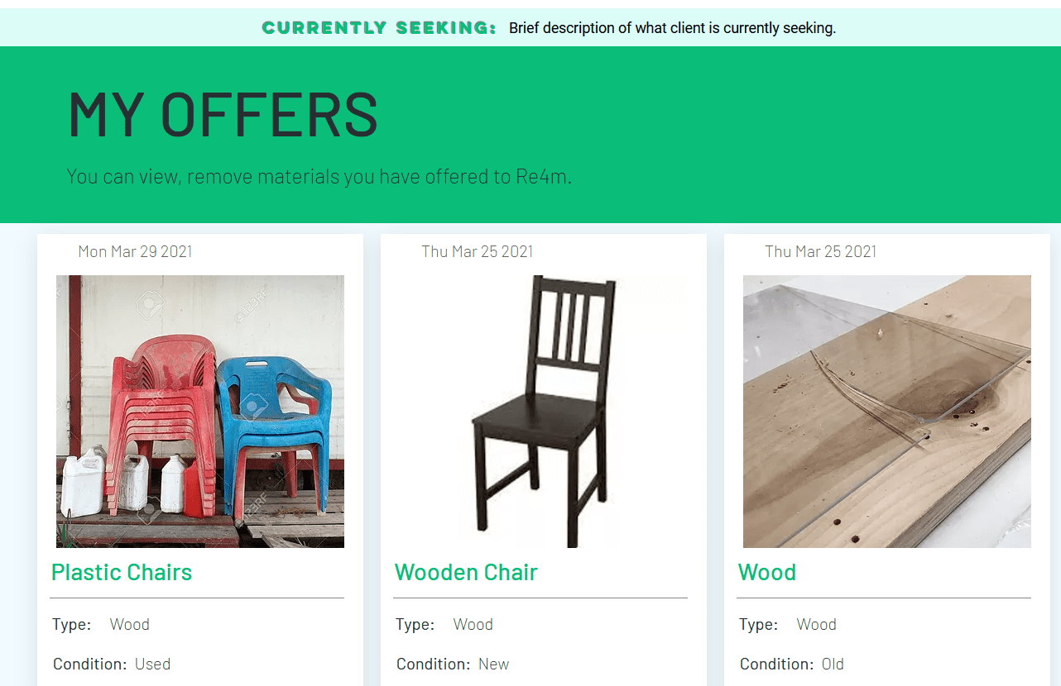Screen dimensions: 1061x686
Task: Select the Mon Mar 29 2021 date
Action: 135,251
